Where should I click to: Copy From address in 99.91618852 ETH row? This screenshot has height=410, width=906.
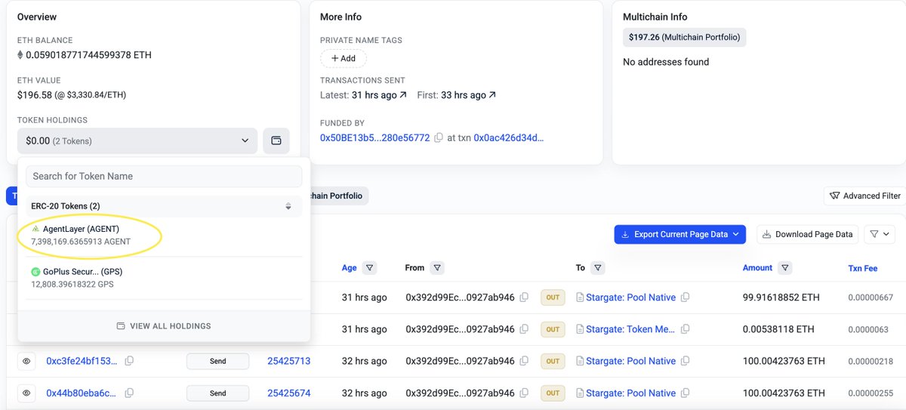tap(524, 297)
